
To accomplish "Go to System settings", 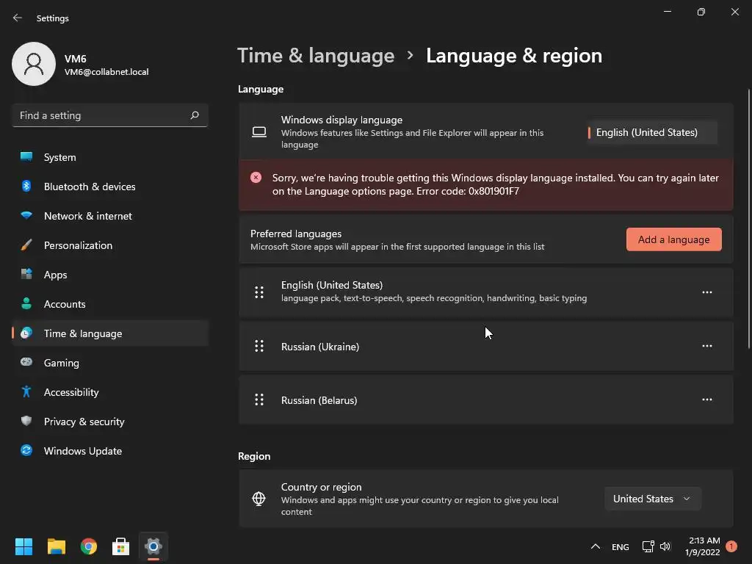I will 110,157.
